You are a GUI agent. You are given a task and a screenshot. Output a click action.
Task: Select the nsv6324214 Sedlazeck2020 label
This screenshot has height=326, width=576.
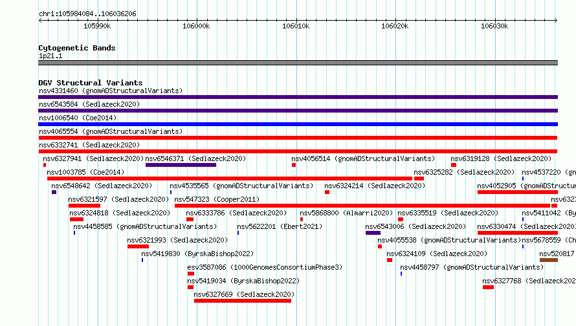375,186
